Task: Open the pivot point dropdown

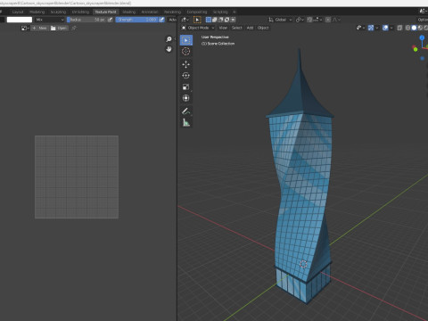Action: (300, 20)
